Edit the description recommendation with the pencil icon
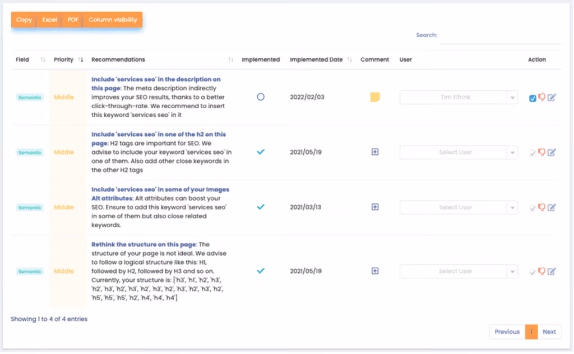This screenshot has width=574, height=354. point(552,98)
